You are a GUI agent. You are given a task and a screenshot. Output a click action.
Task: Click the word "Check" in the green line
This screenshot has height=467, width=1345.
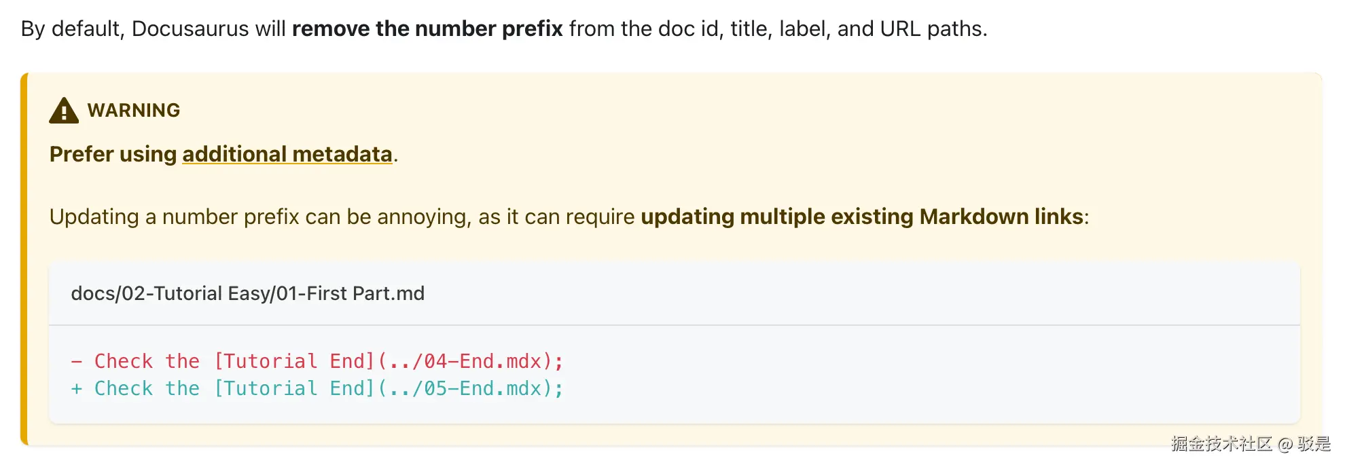[x=124, y=389]
